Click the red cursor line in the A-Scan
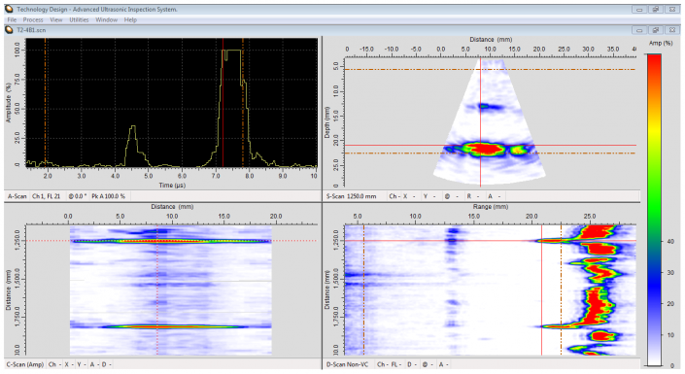 tap(223, 103)
